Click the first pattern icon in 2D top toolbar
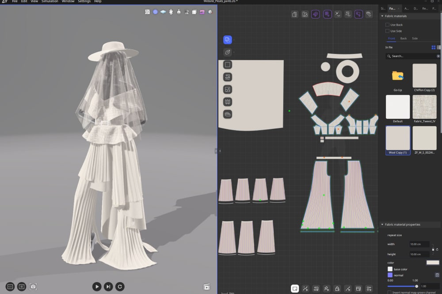This screenshot has width=442, height=294. (x=294, y=14)
